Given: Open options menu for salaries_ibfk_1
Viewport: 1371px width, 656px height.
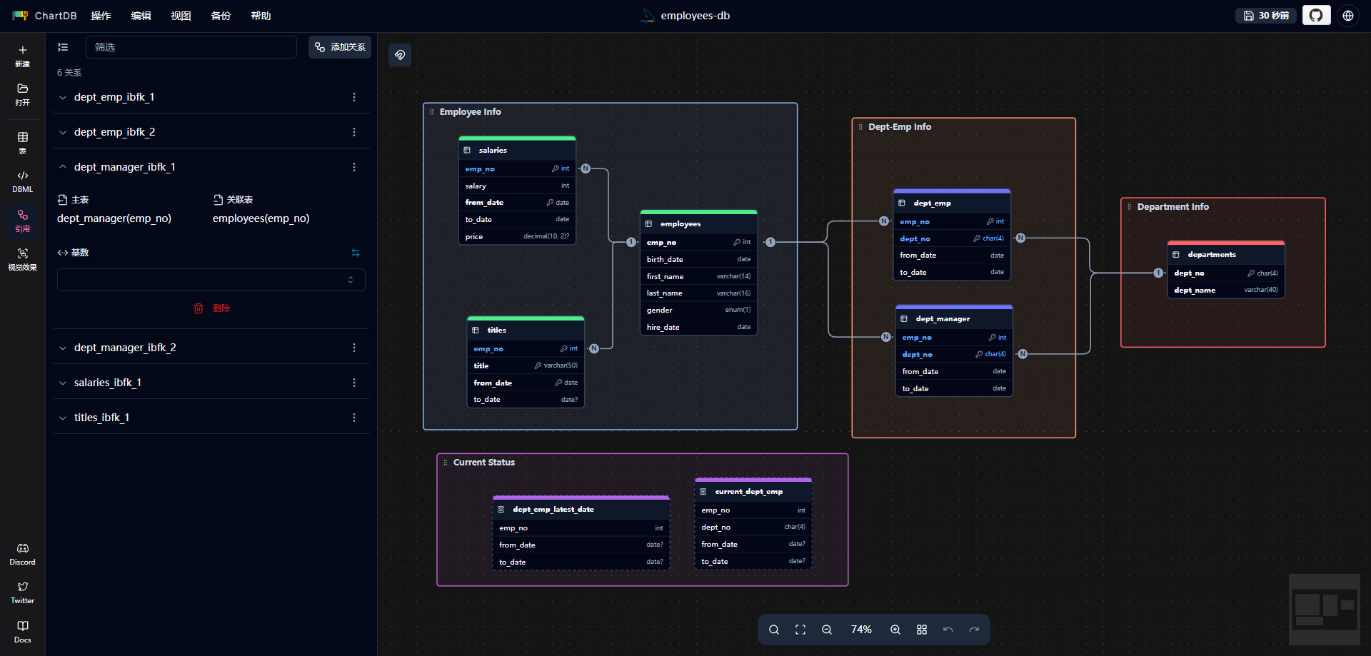Looking at the screenshot, I should pos(354,383).
